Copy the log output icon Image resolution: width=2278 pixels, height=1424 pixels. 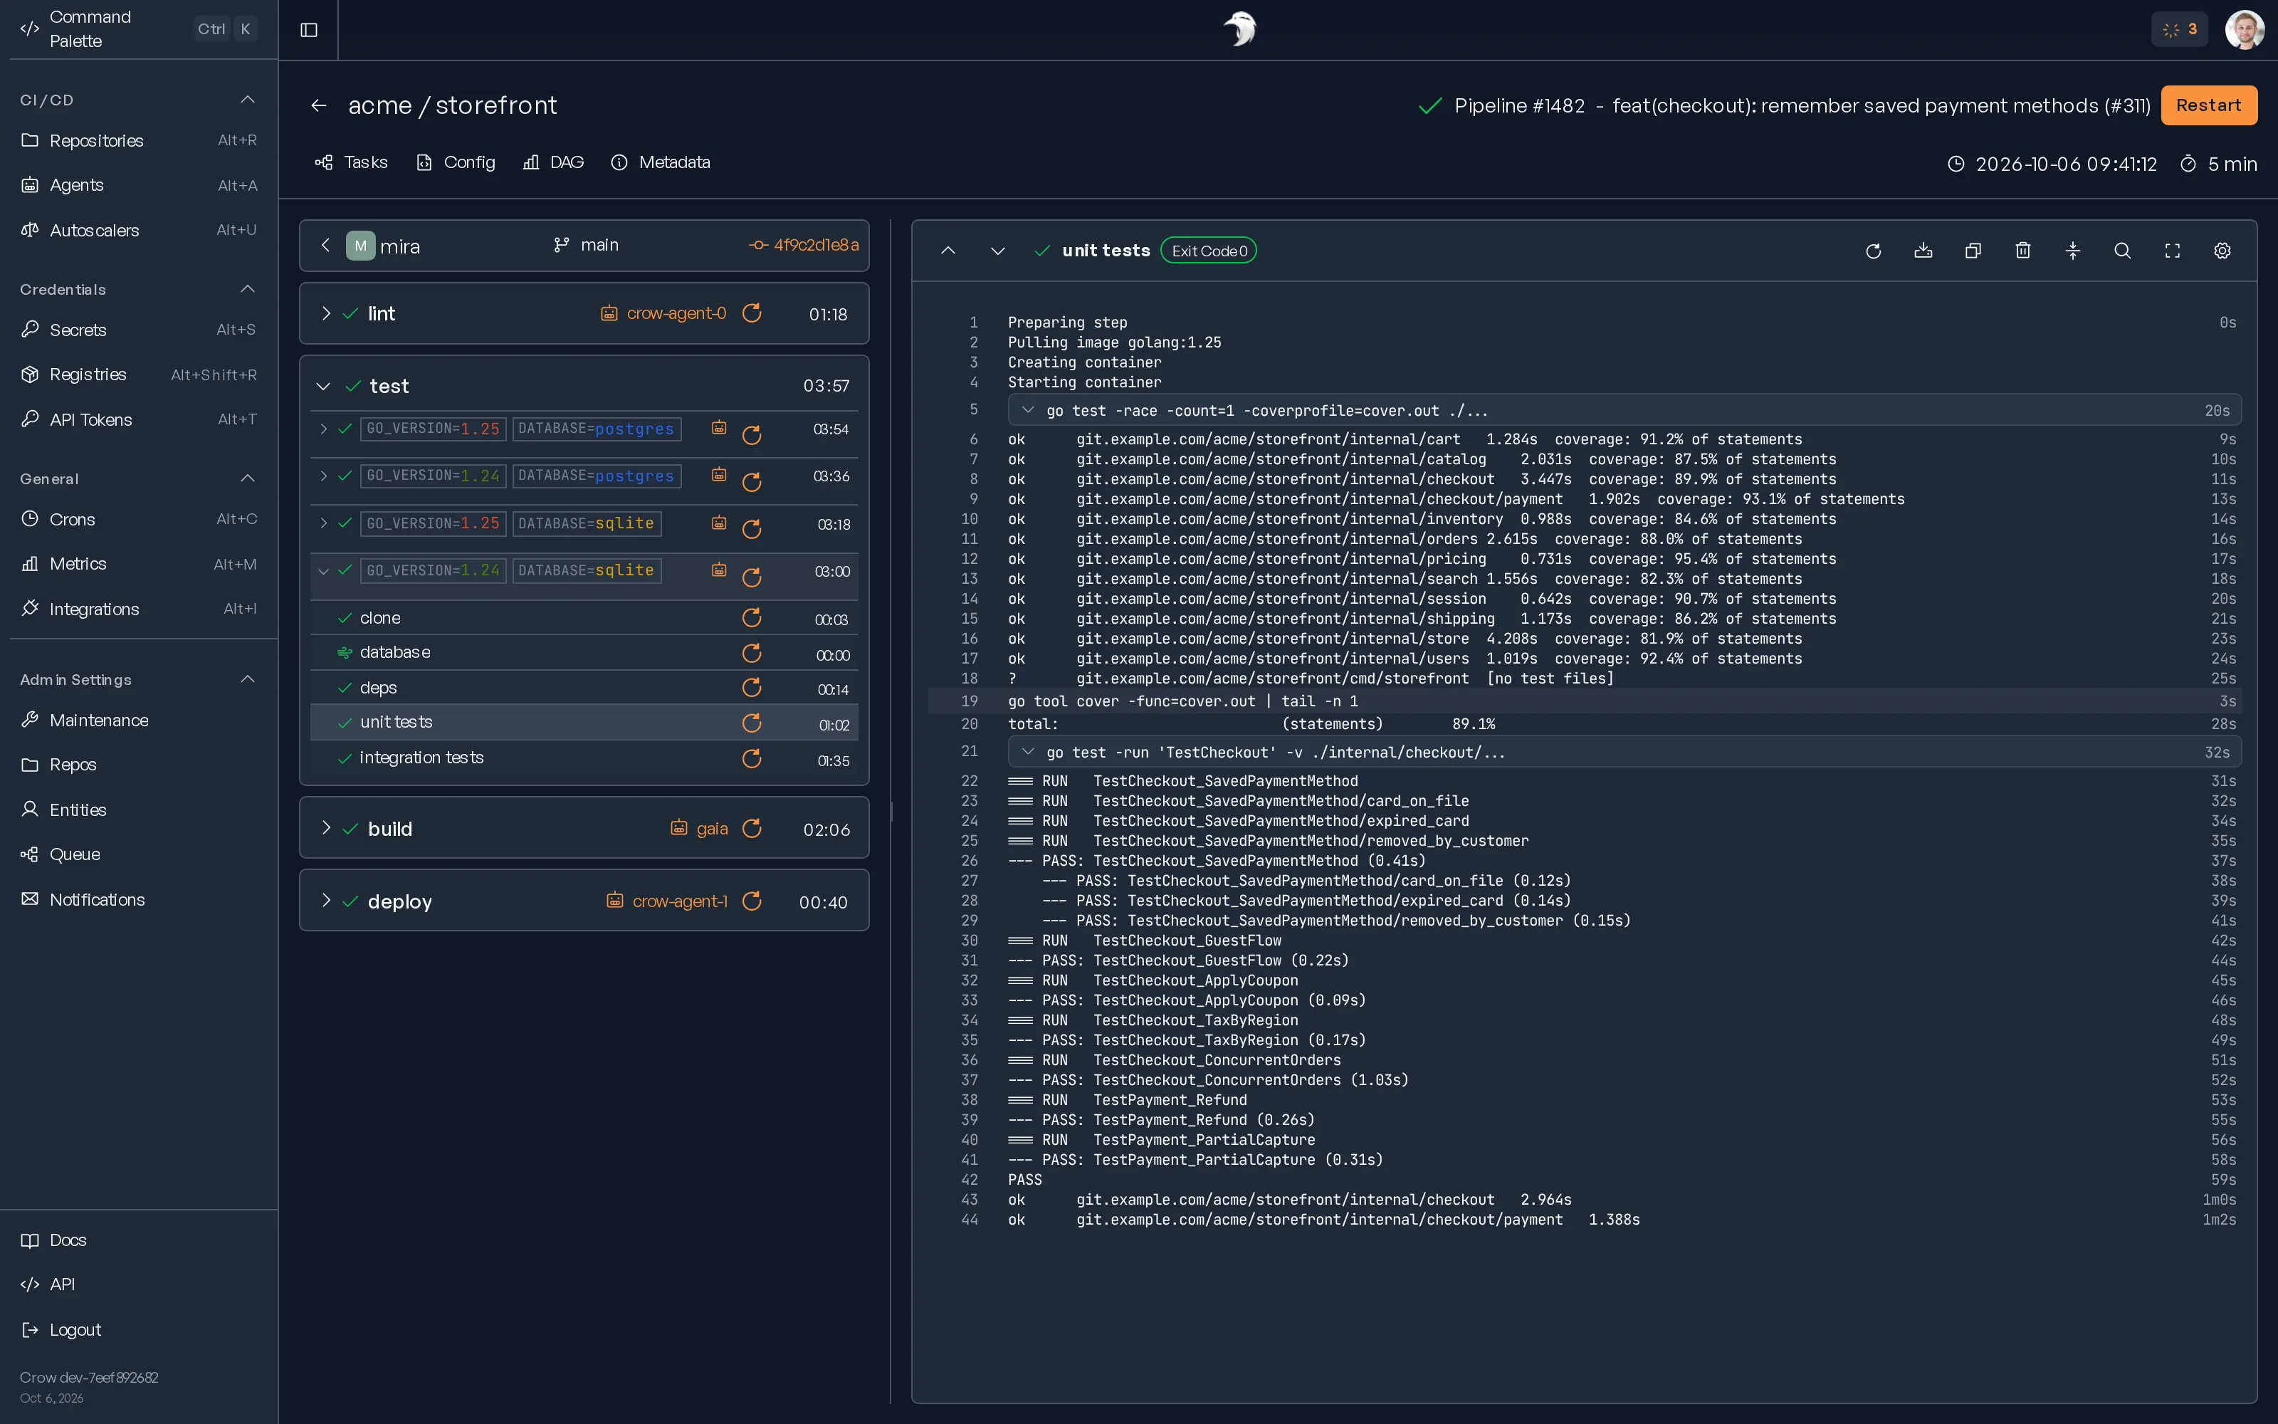1973,251
